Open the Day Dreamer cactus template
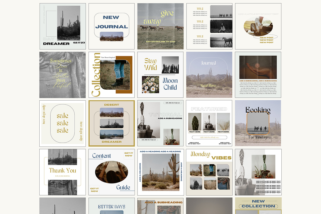Viewport: 321px width, 214px height. coord(63,26)
